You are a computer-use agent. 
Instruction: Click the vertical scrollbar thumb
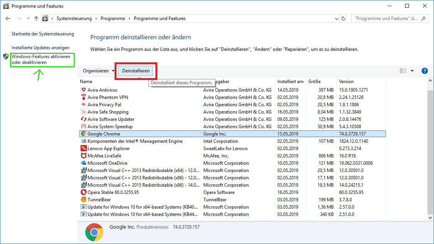[x=430, y=152]
